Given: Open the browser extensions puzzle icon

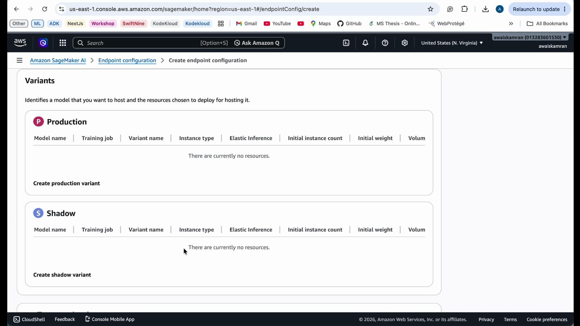Looking at the screenshot, I should (x=465, y=9).
